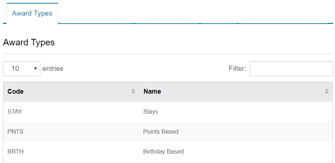Sort table by Code arrows icon

click(133, 91)
